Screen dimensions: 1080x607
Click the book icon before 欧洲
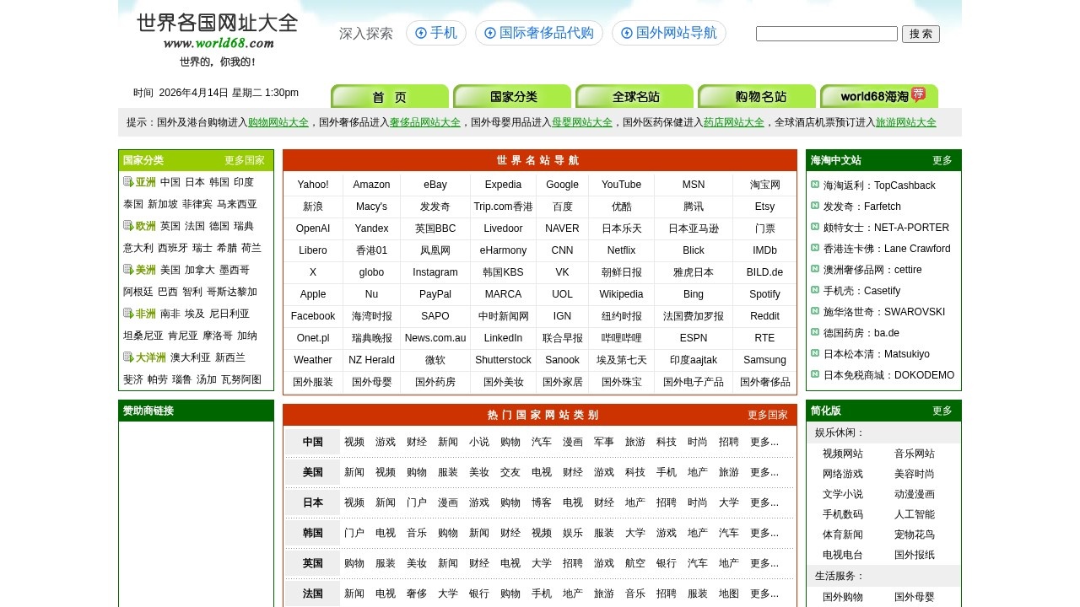[127, 225]
